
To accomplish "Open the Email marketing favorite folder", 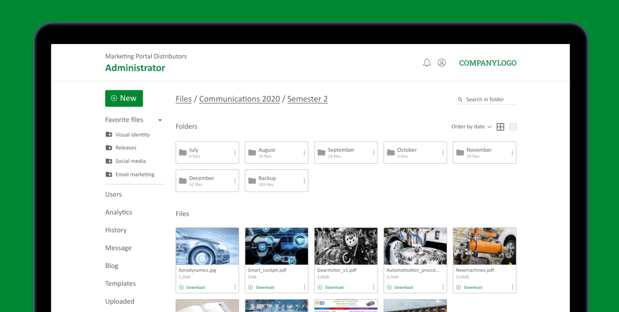I will pos(130,174).
